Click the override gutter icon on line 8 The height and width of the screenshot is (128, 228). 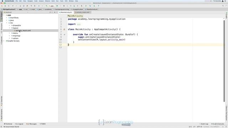click(x=64, y=34)
